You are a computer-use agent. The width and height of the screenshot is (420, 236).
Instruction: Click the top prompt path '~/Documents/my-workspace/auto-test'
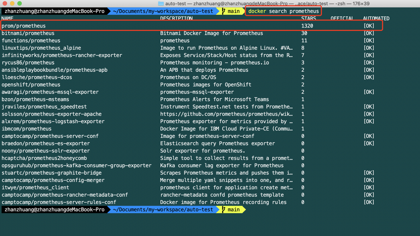(163, 11)
